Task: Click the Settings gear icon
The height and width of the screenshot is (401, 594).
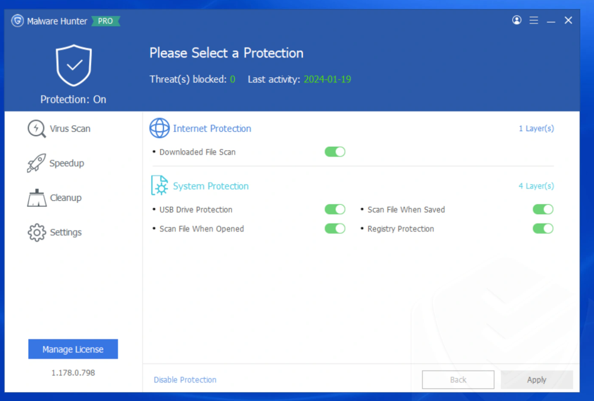Action: pyautogui.click(x=37, y=232)
